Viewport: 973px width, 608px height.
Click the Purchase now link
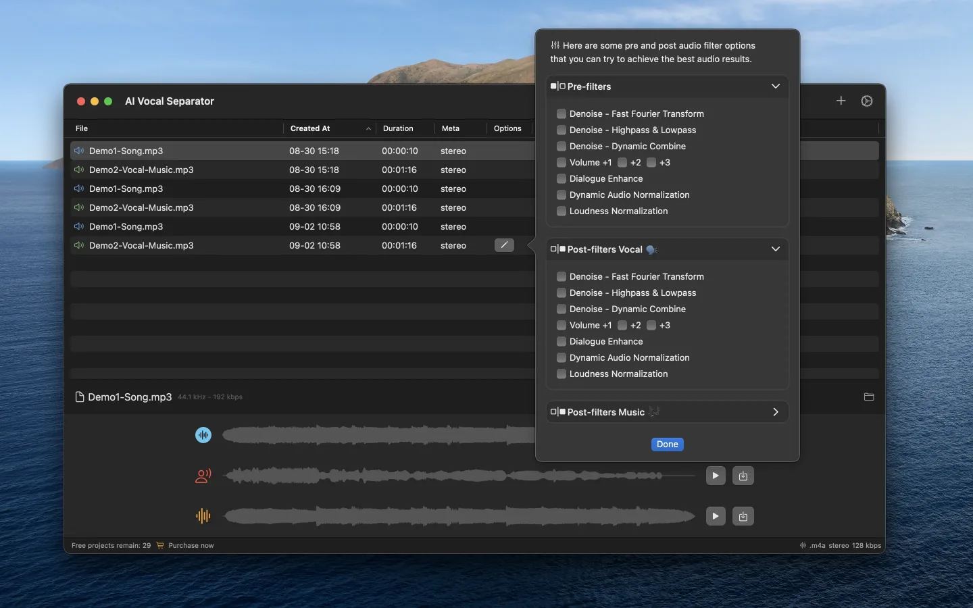pos(191,545)
